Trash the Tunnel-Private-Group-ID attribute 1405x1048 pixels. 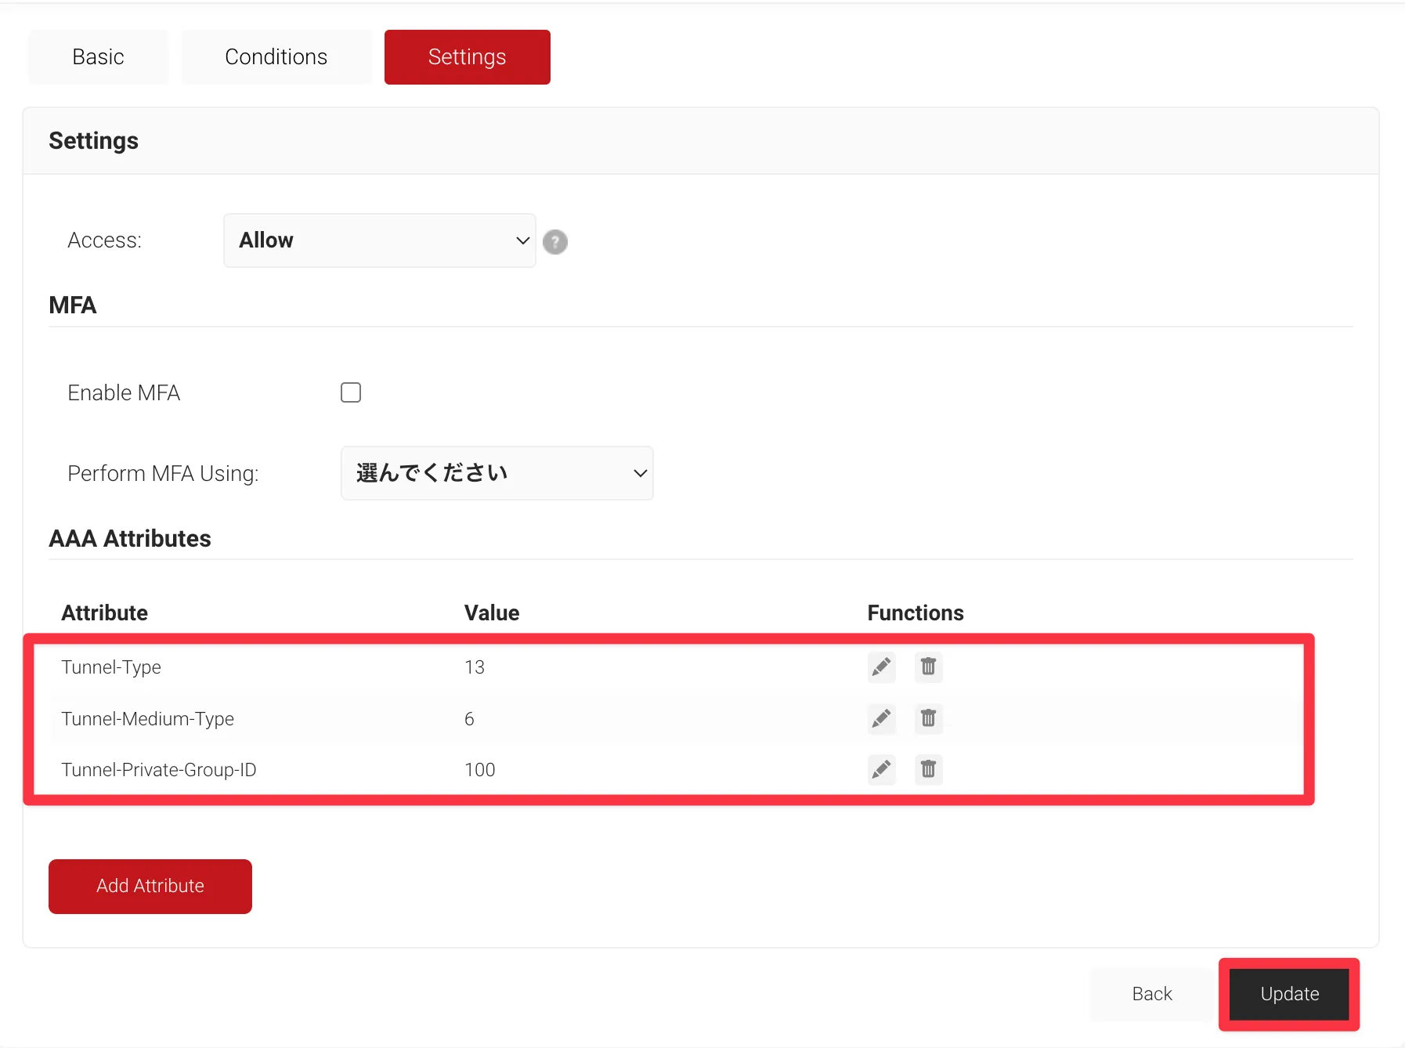click(928, 770)
